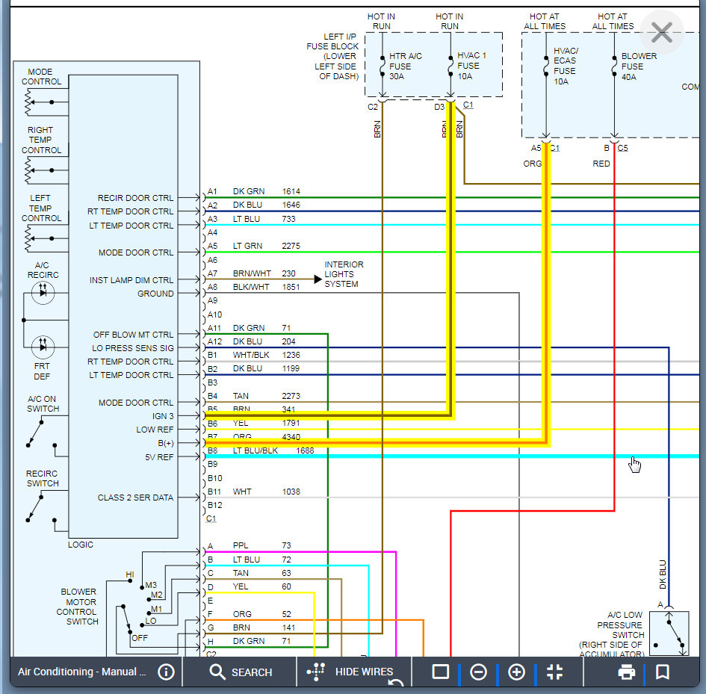
Task: Open diagram info icon beside title
Action: click(x=166, y=672)
